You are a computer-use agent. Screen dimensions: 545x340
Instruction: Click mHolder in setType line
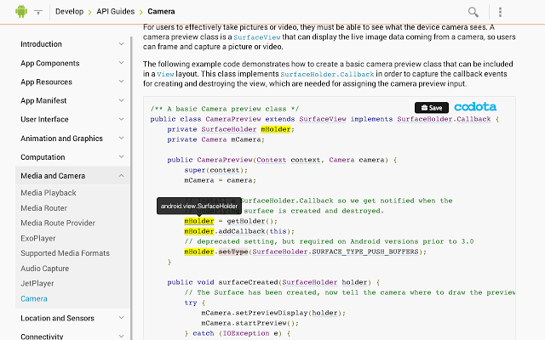(199, 252)
